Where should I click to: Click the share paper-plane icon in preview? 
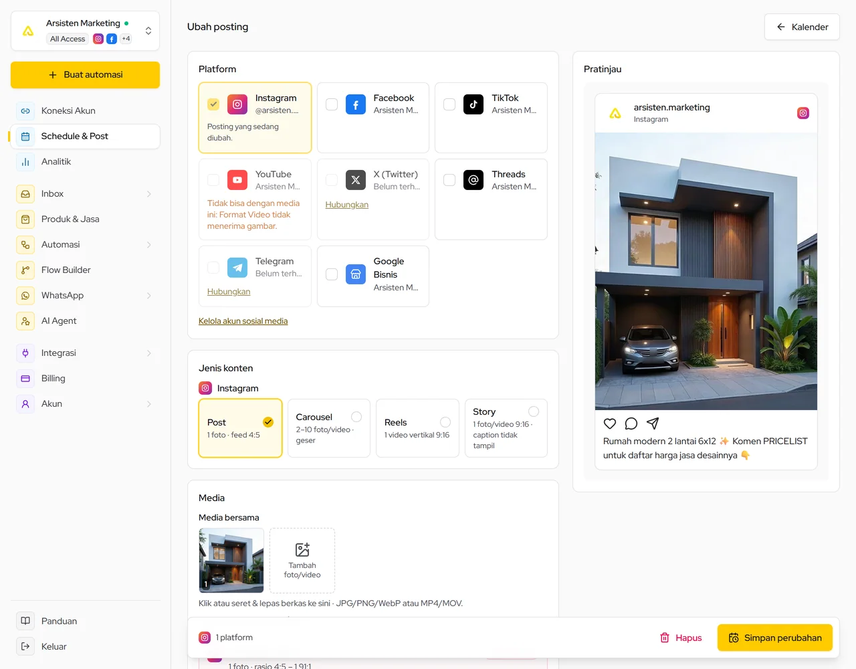pos(653,423)
